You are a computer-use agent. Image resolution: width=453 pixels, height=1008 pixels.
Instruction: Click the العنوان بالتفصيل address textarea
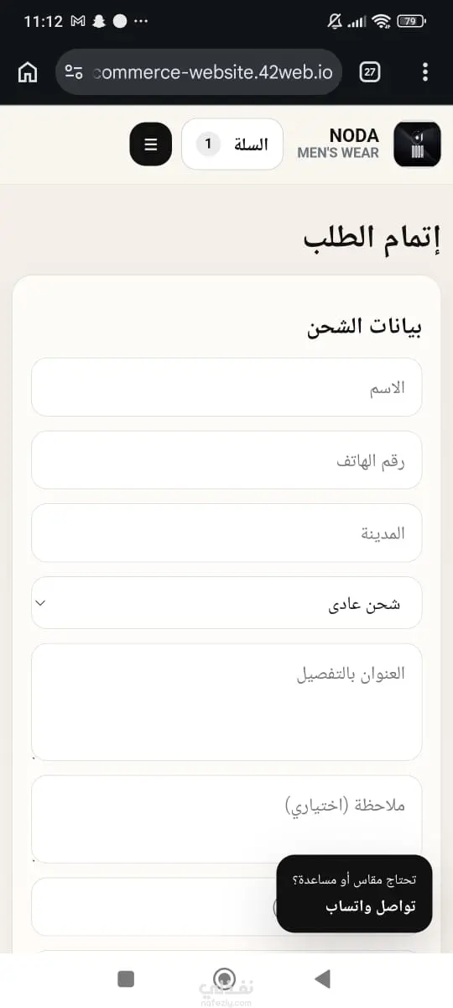pyautogui.click(x=226, y=702)
